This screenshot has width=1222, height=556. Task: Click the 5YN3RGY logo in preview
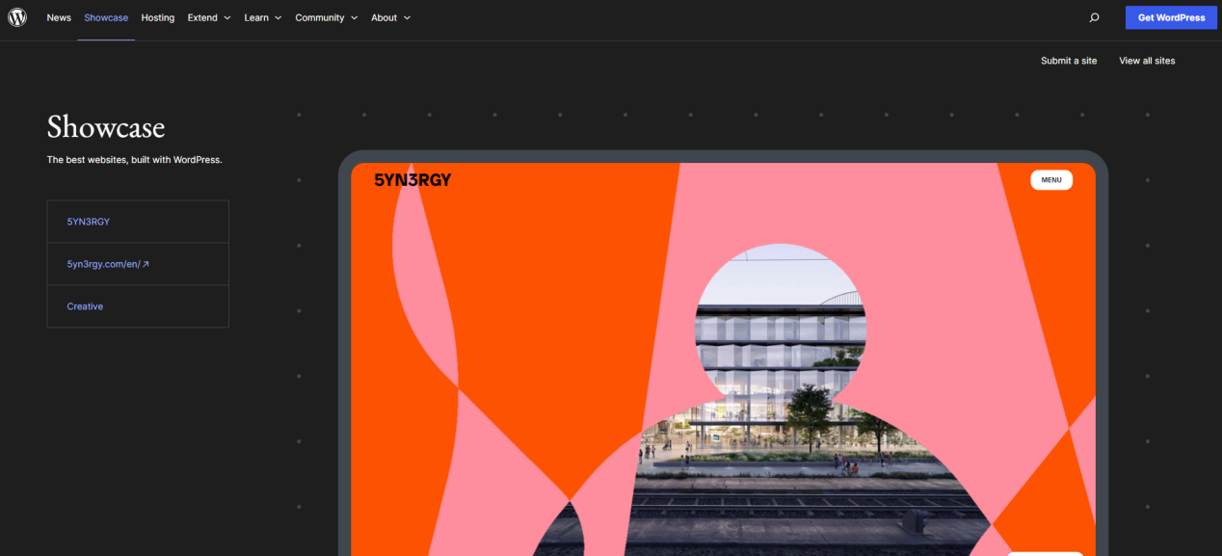coord(412,179)
